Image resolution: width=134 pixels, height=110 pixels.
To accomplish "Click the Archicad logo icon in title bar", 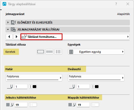I will coord(4,4).
